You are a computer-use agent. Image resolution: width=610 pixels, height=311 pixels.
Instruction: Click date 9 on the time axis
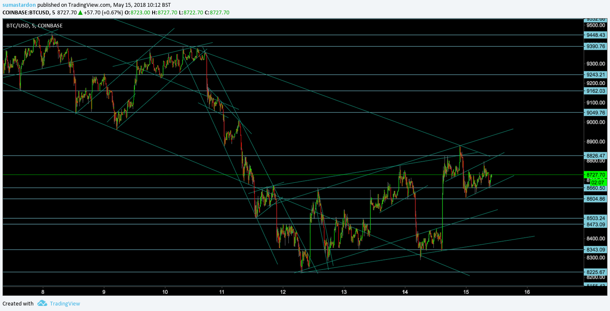pyautogui.click(x=104, y=292)
